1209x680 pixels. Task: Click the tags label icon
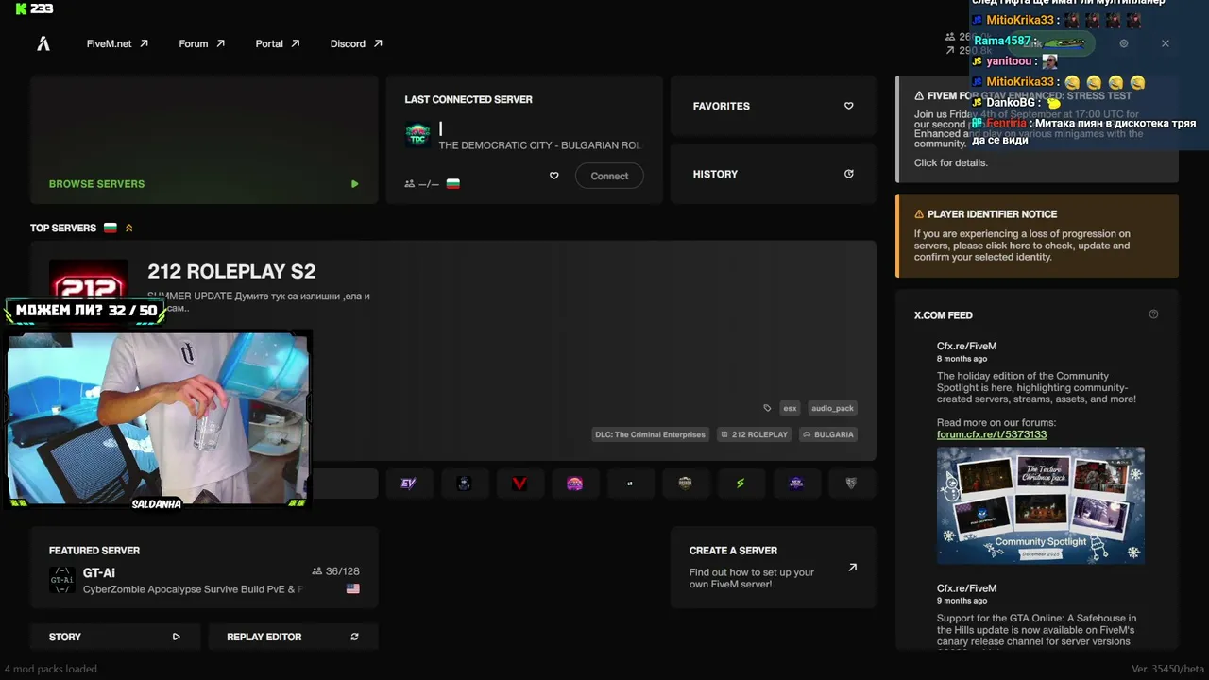(767, 408)
